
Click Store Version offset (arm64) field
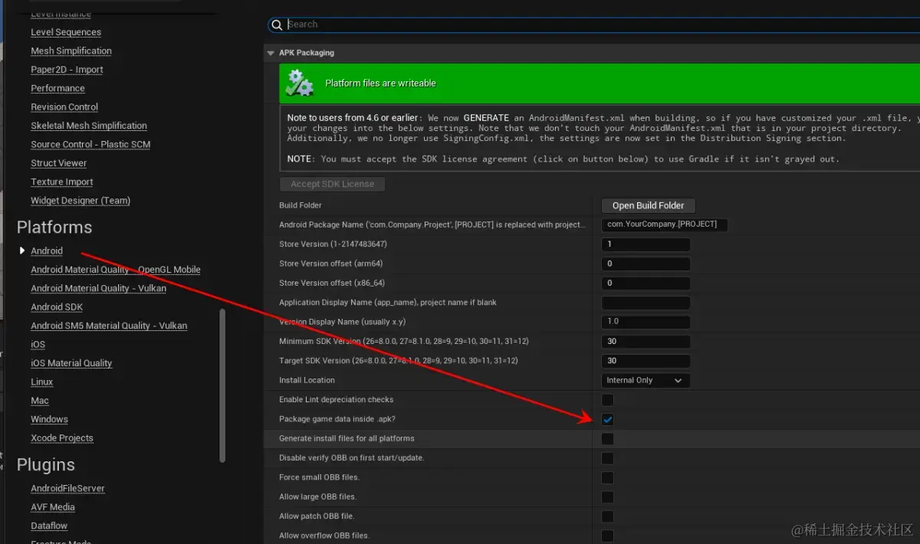[646, 264]
